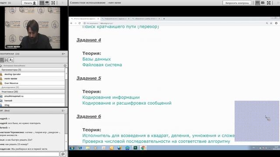Click the active speakers settings circle icon
The image size is (280, 157).
tap(65, 65)
